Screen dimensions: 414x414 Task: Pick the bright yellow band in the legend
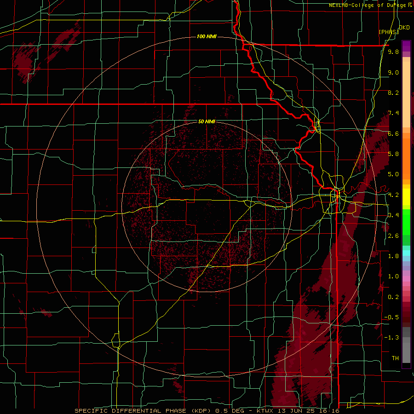click(406, 197)
